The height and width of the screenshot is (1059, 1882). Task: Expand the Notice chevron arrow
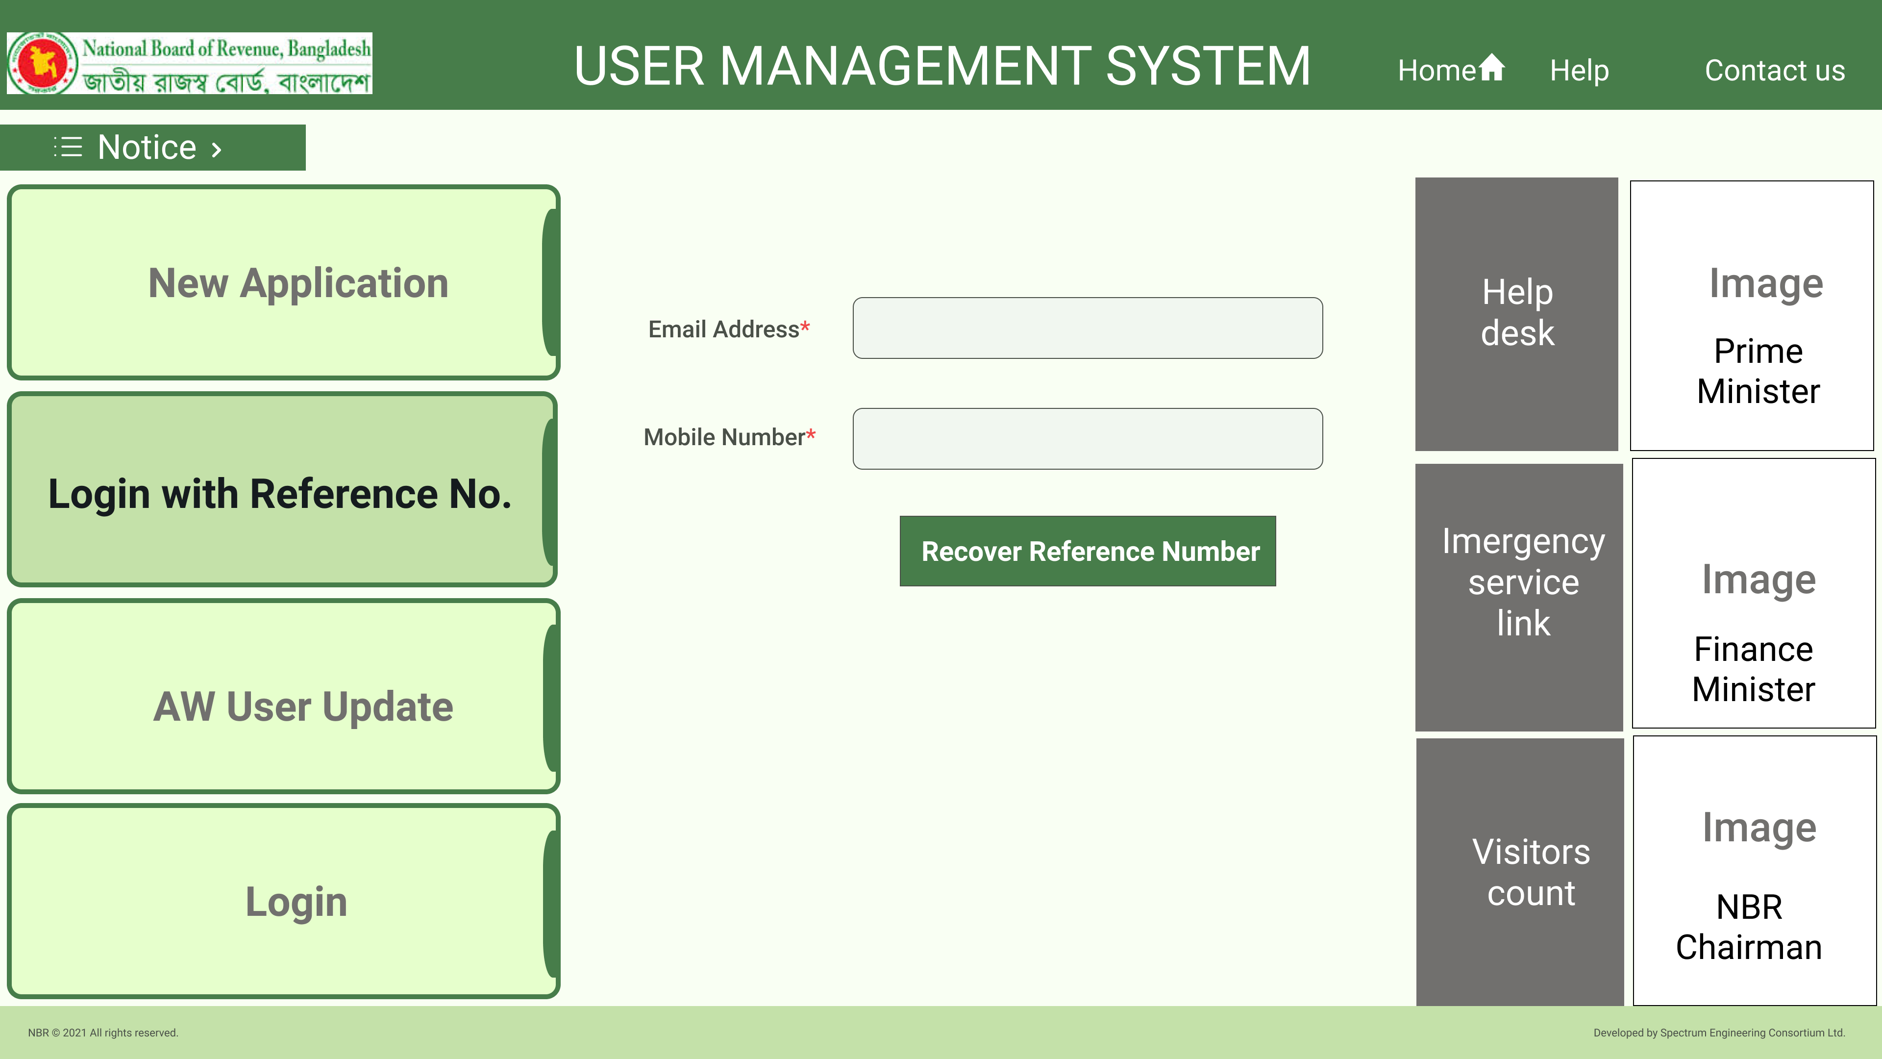click(216, 150)
